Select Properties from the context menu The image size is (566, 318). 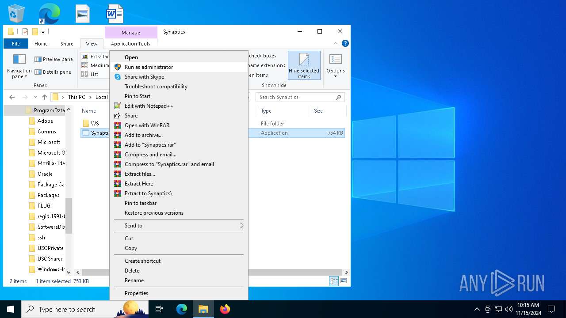(136, 293)
